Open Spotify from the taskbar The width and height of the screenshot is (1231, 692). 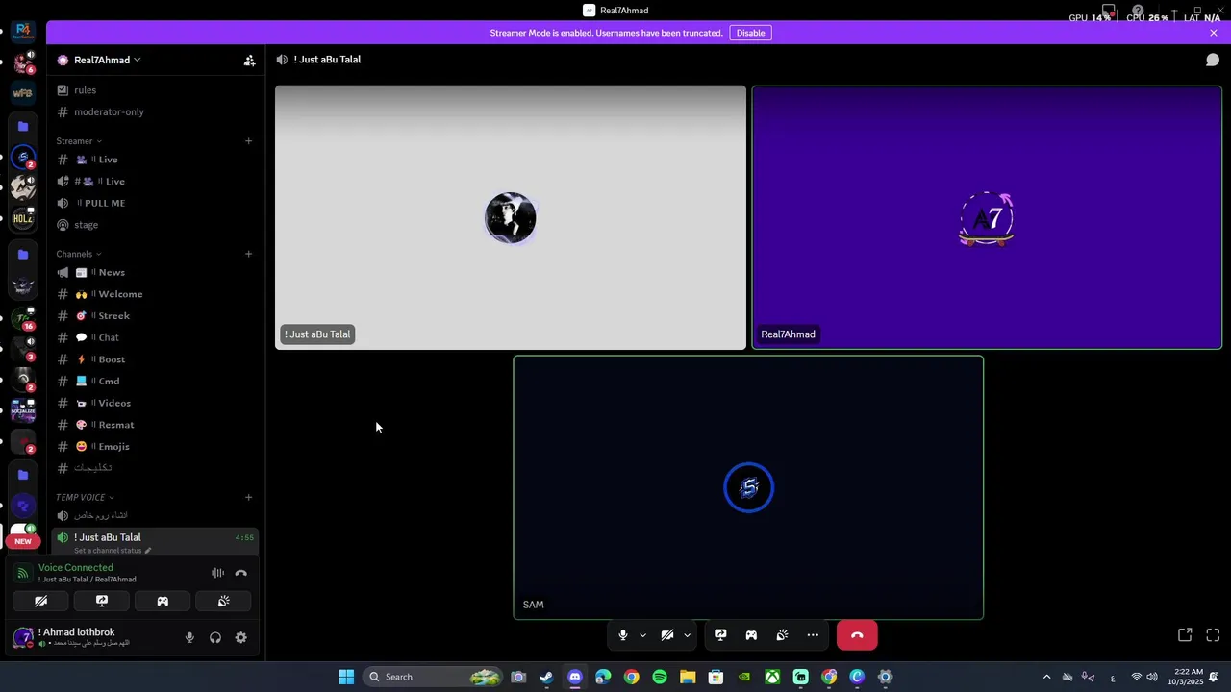point(660,677)
